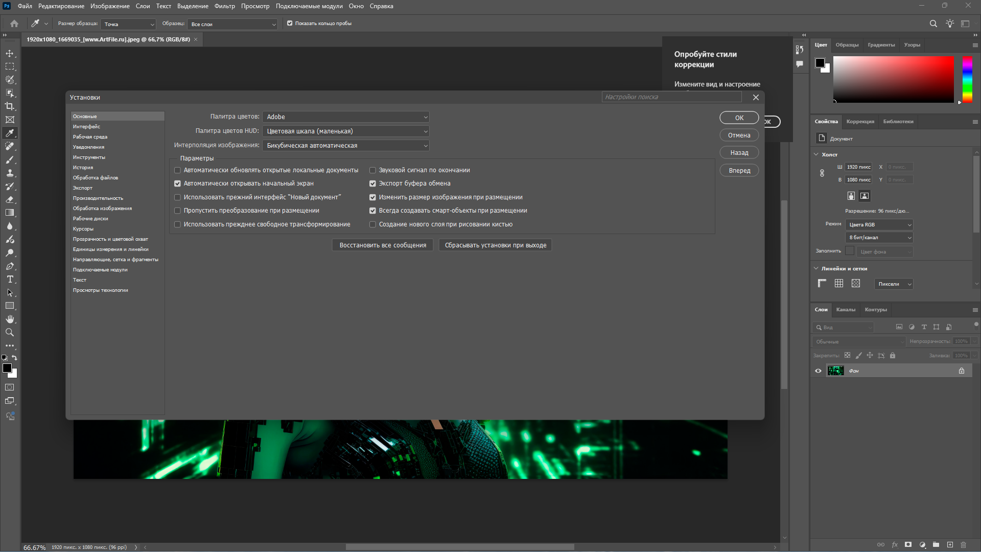Screen dimensions: 981x552
Task: Open the Размер образца dropdown
Action: [128, 24]
